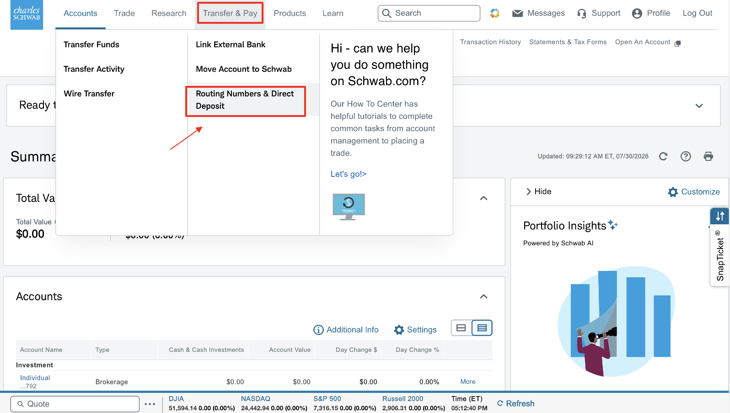730x413 pixels.
Task: Click the How To Center monitor icon
Action: [349, 206]
